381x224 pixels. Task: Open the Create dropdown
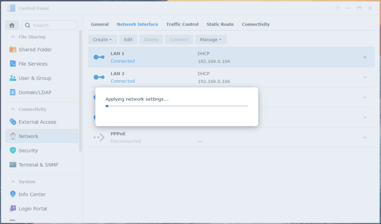click(103, 39)
